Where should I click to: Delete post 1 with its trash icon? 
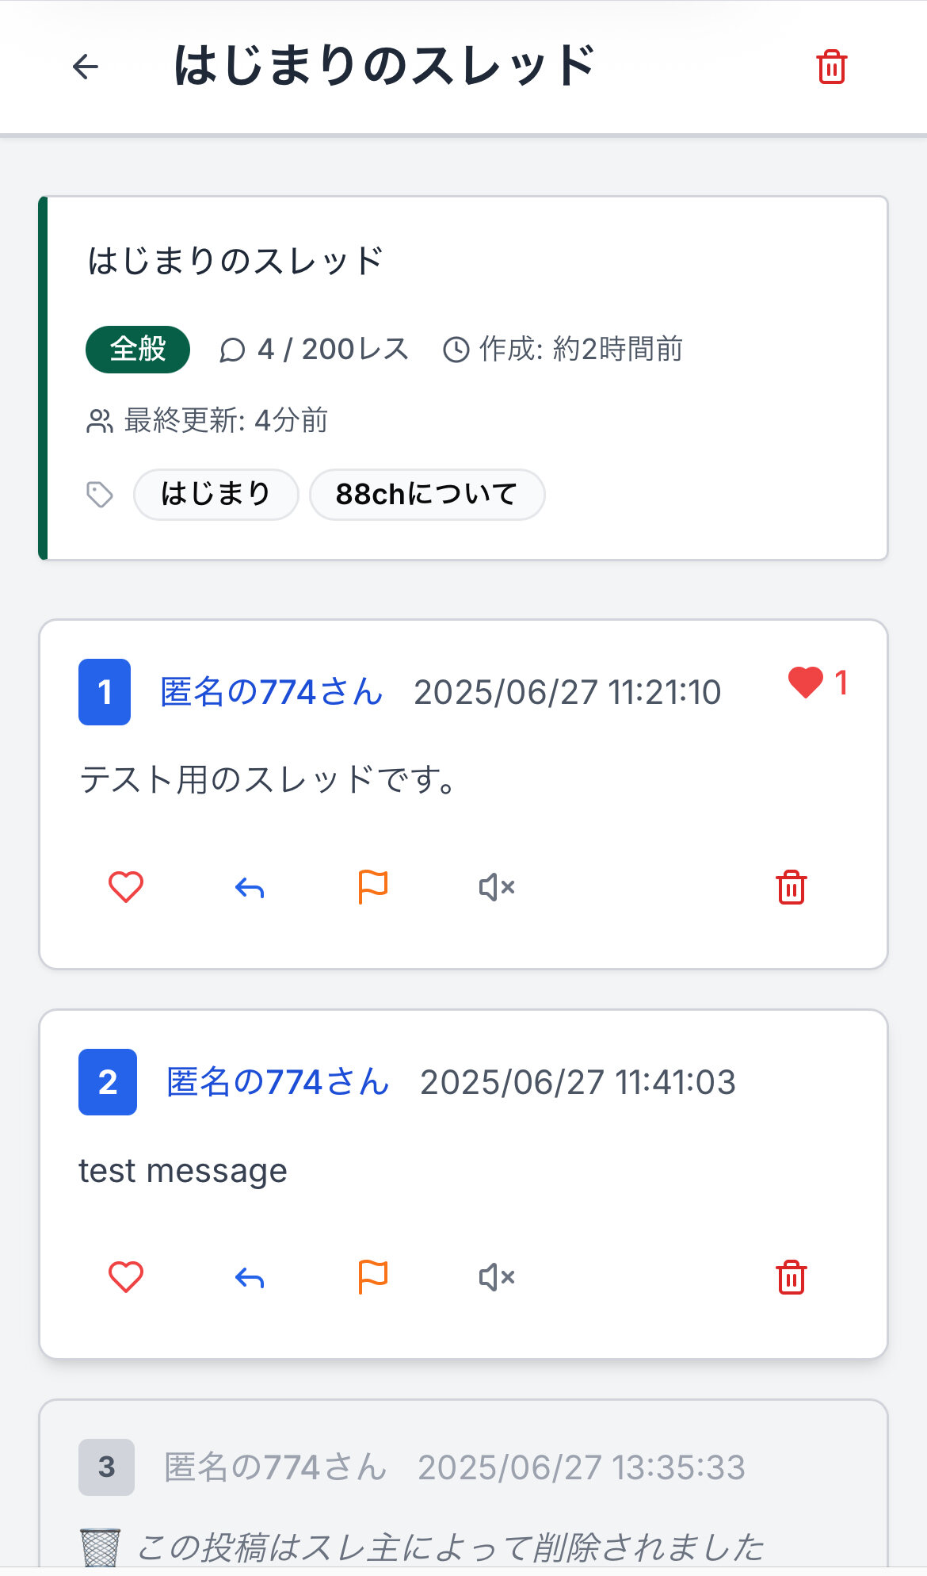[791, 888]
